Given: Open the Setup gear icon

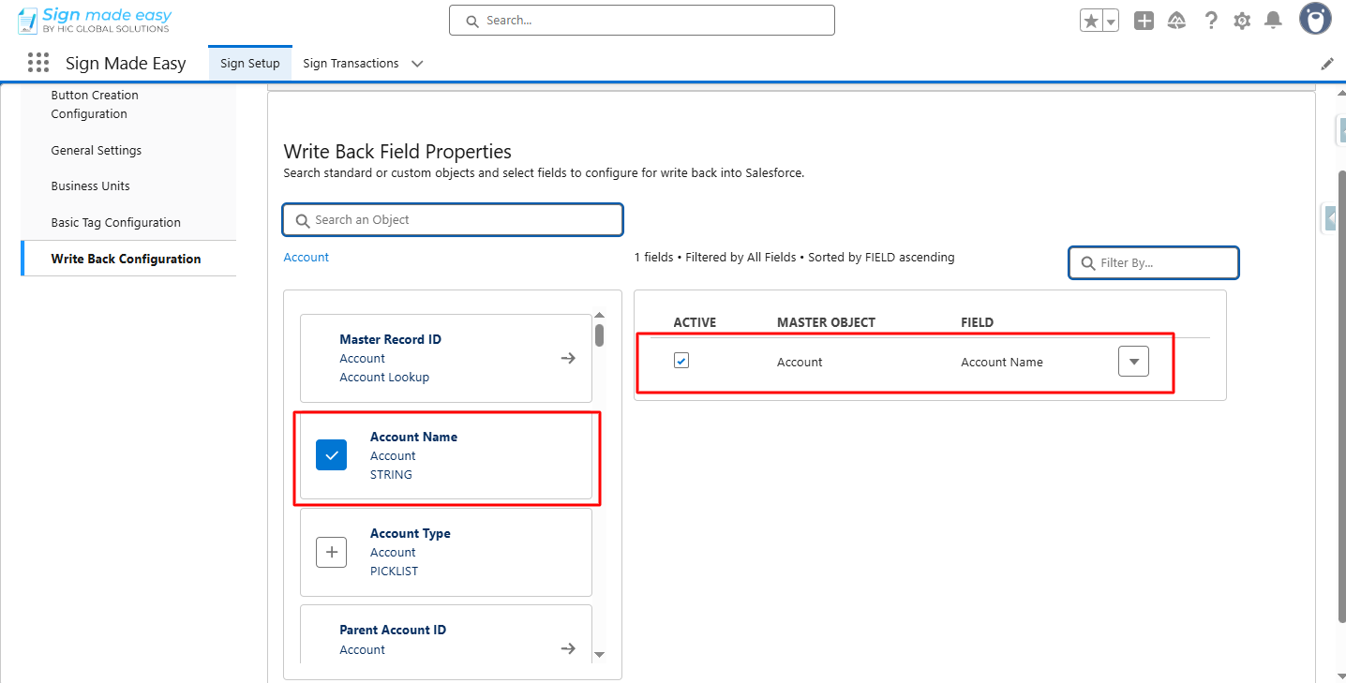Looking at the screenshot, I should [1242, 21].
